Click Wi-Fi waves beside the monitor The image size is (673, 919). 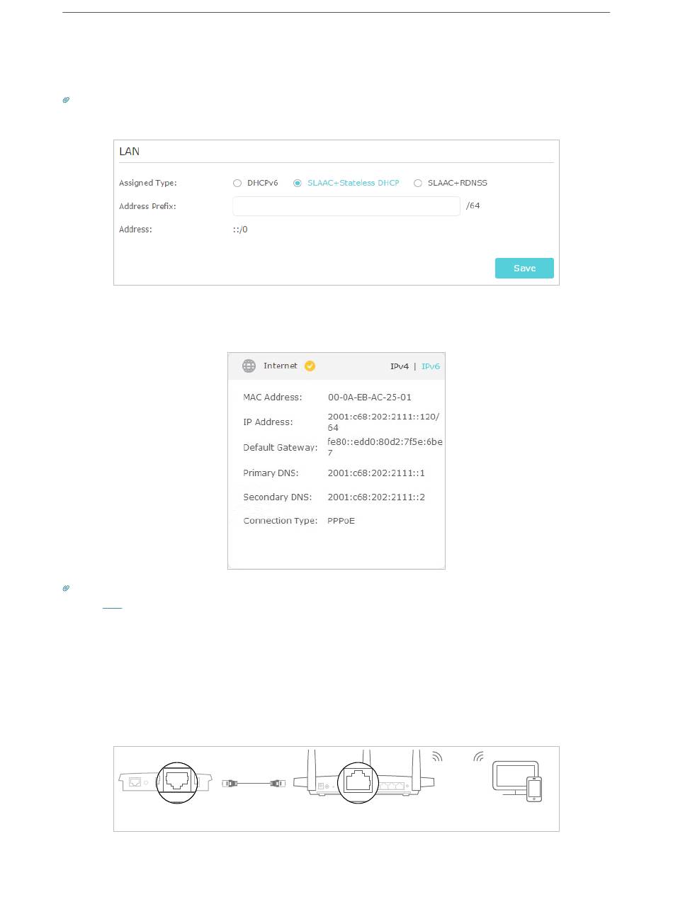479,757
